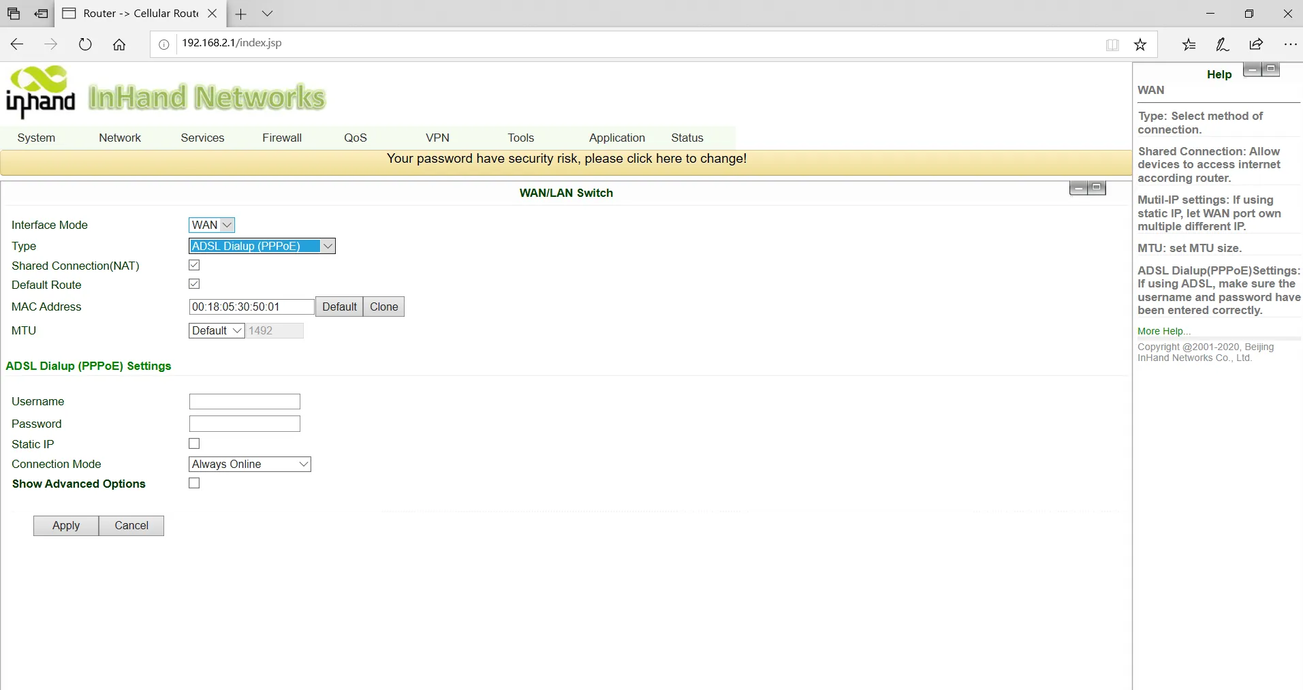Open the Network menu
The height and width of the screenshot is (690, 1303).
120,138
